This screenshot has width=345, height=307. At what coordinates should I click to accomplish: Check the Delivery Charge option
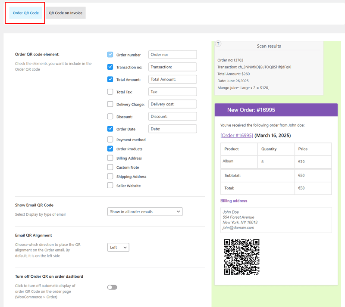[x=110, y=104]
